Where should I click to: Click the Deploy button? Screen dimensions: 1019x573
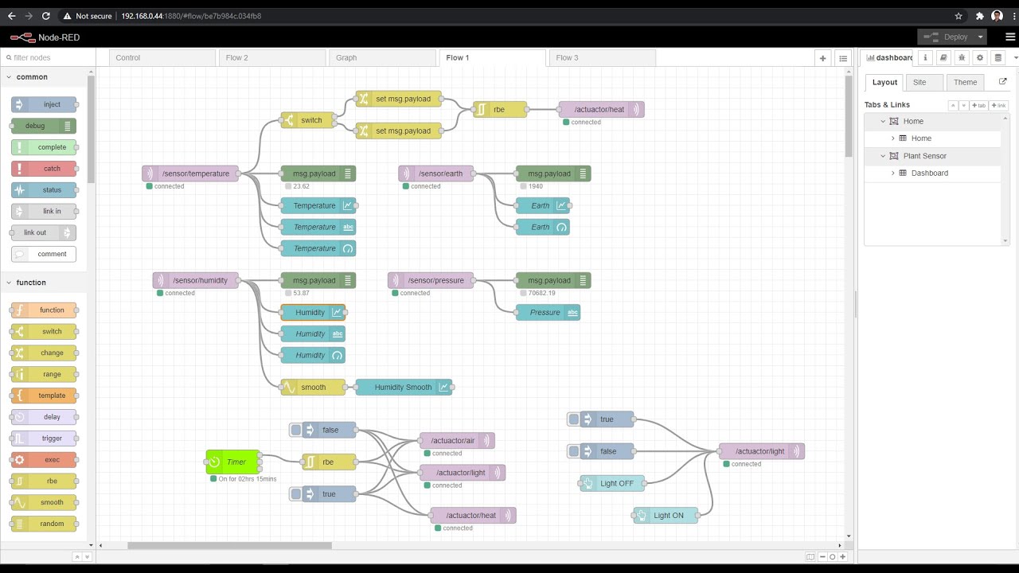tap(947, 37)
